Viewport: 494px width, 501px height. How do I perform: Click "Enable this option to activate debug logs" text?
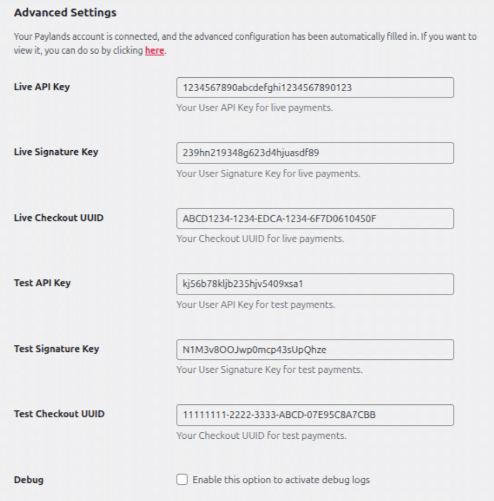pyautogui.click(x=281, y=480)
